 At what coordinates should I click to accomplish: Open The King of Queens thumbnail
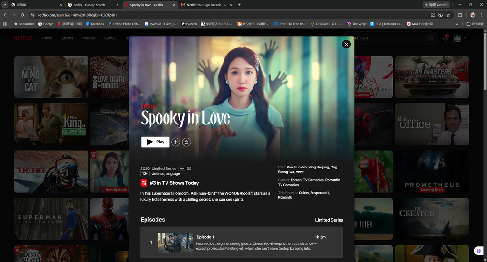(51, 124)
